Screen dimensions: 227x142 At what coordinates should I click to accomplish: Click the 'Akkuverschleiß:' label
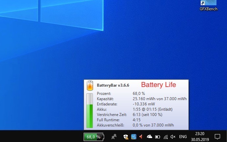pyautogui.click(x=110, y=125)
